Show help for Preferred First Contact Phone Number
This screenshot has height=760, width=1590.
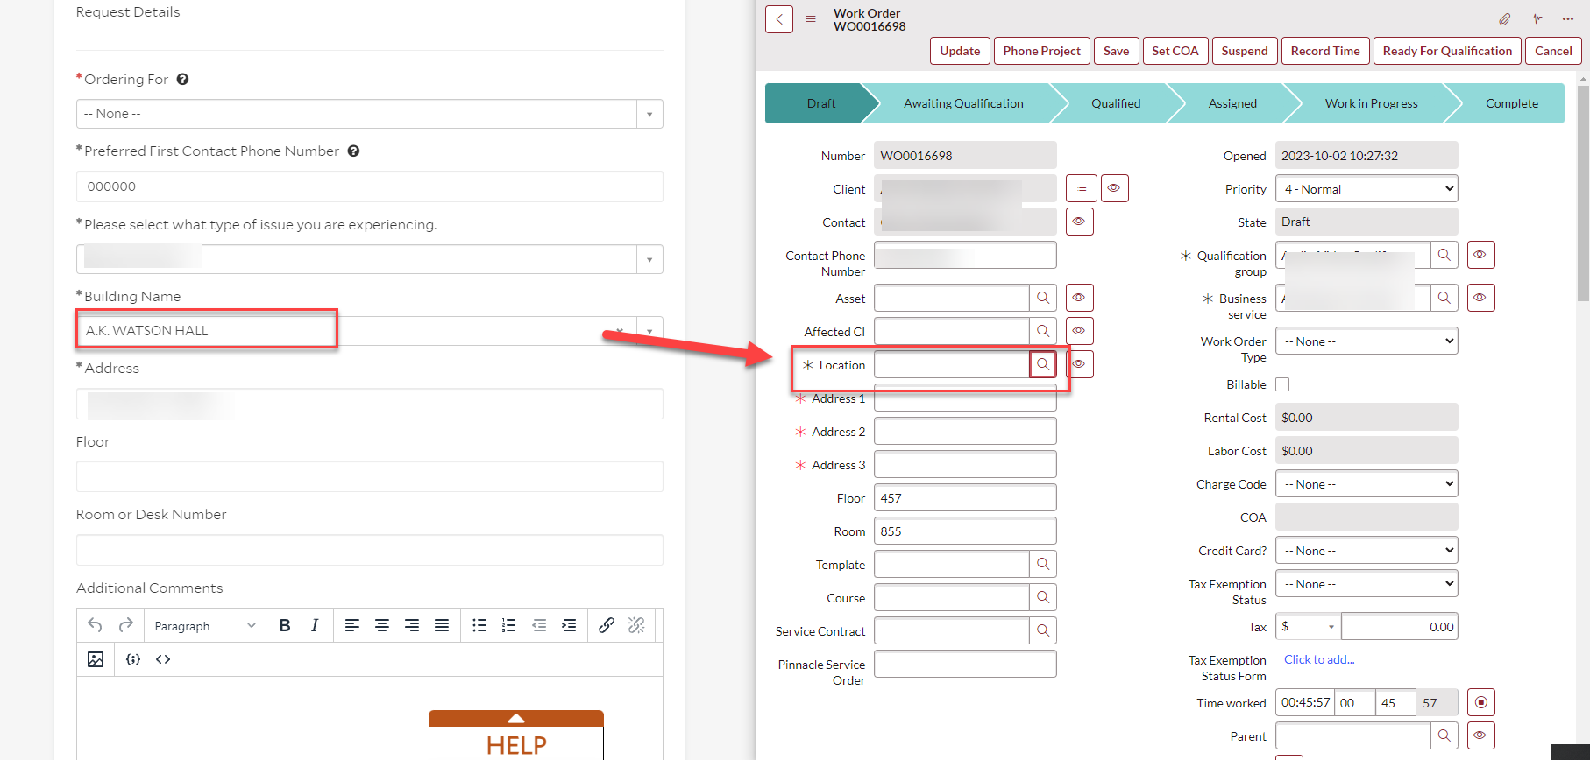353,151
